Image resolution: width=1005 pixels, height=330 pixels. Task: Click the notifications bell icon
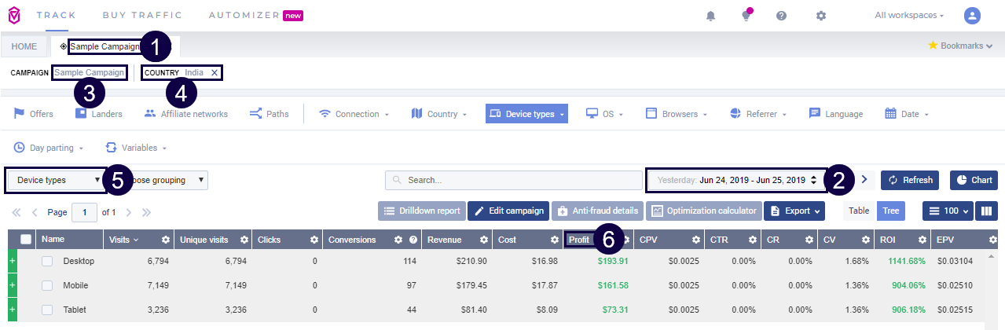(710, 16)
